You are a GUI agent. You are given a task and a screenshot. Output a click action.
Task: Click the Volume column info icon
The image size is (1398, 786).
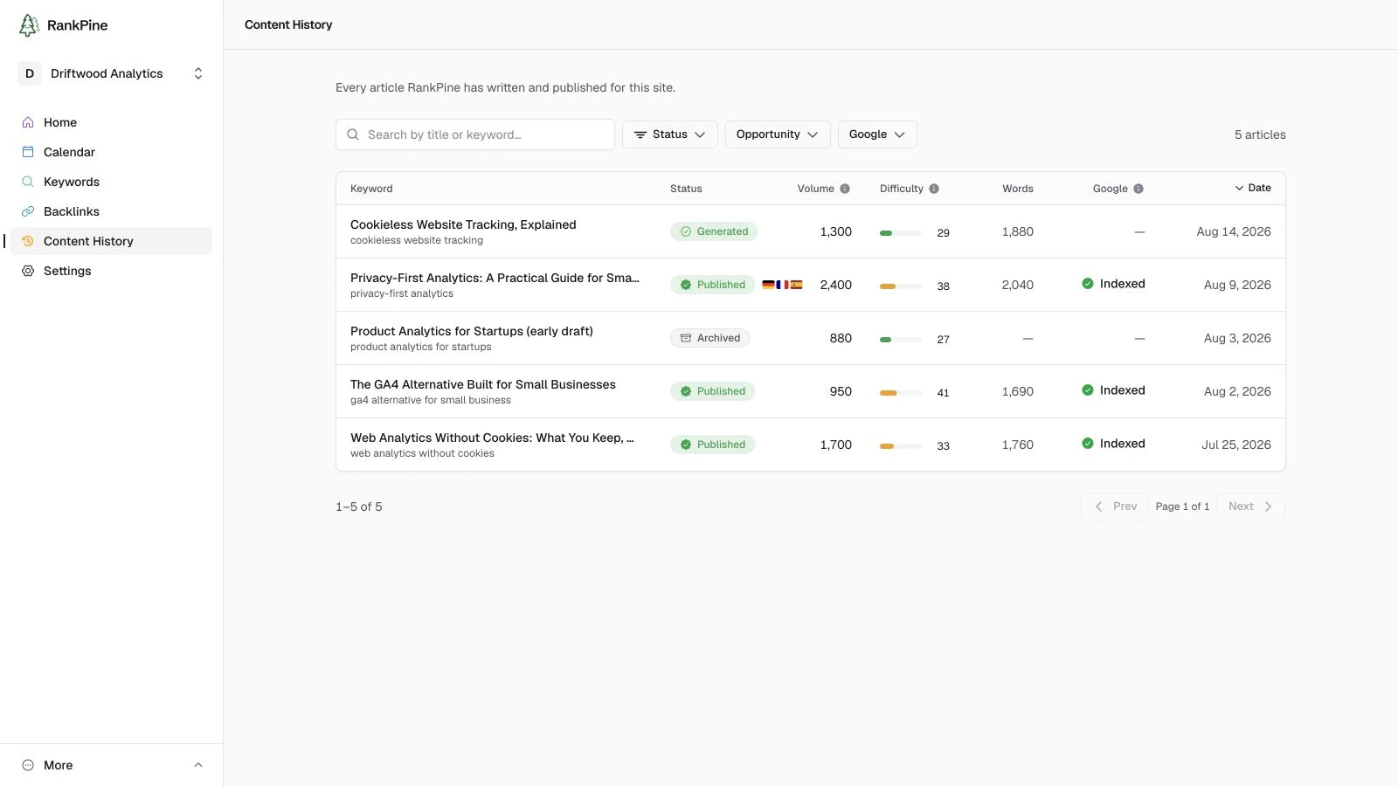(845, 189)
